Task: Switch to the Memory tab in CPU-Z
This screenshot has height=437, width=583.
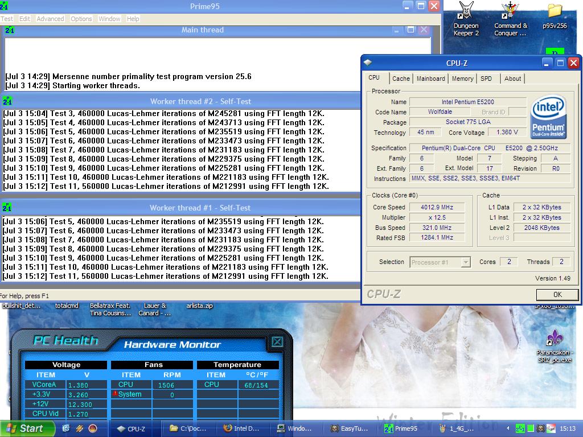Action: coord(462,79)
